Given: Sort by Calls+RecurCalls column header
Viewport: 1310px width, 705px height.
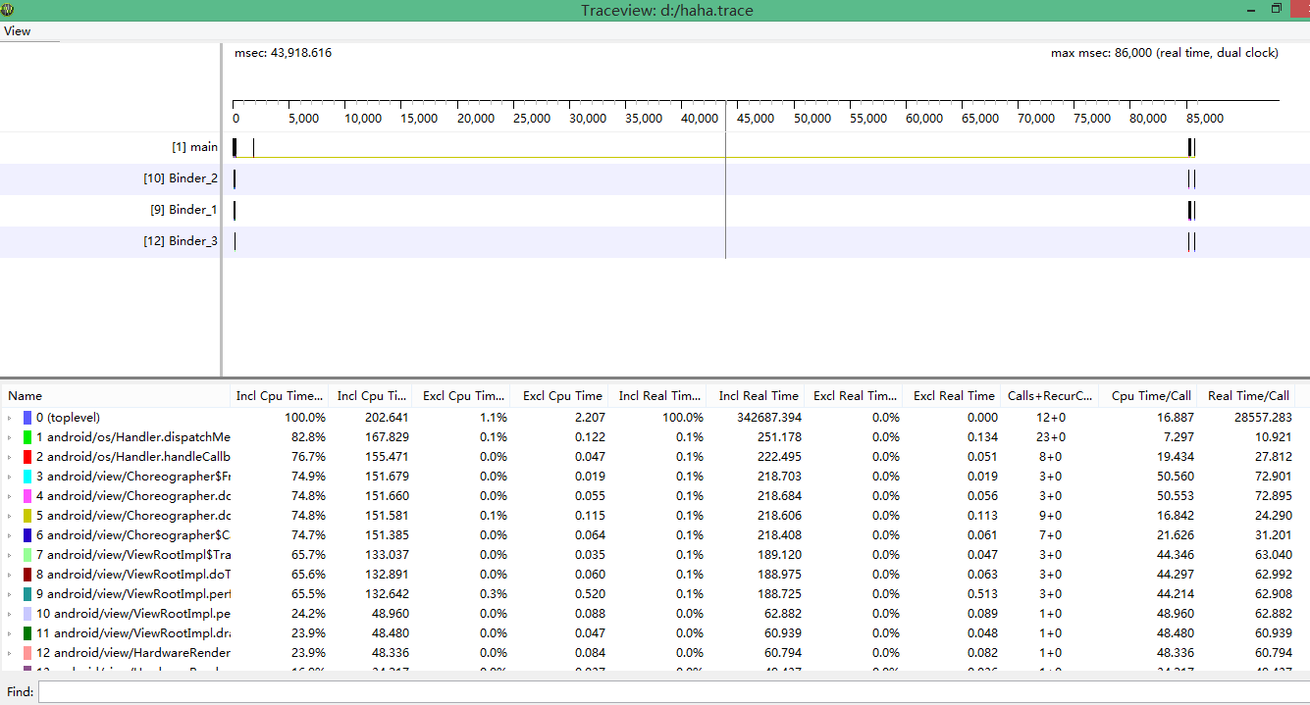Looking at the screenshot, I should (x=1049, y=396).
